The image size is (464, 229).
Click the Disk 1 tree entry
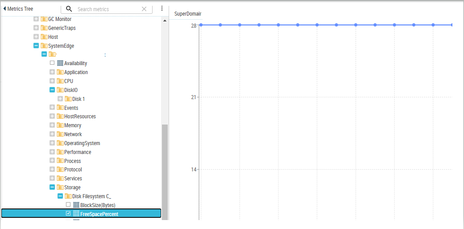[79, 99]
